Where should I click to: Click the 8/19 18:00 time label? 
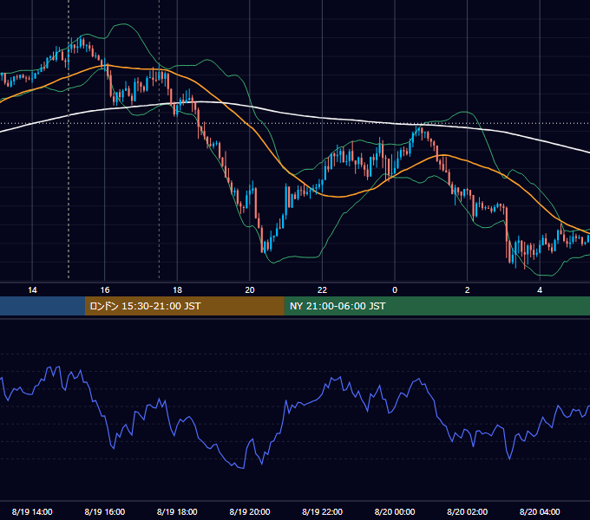pyautogui.click(x=177, y=511)
